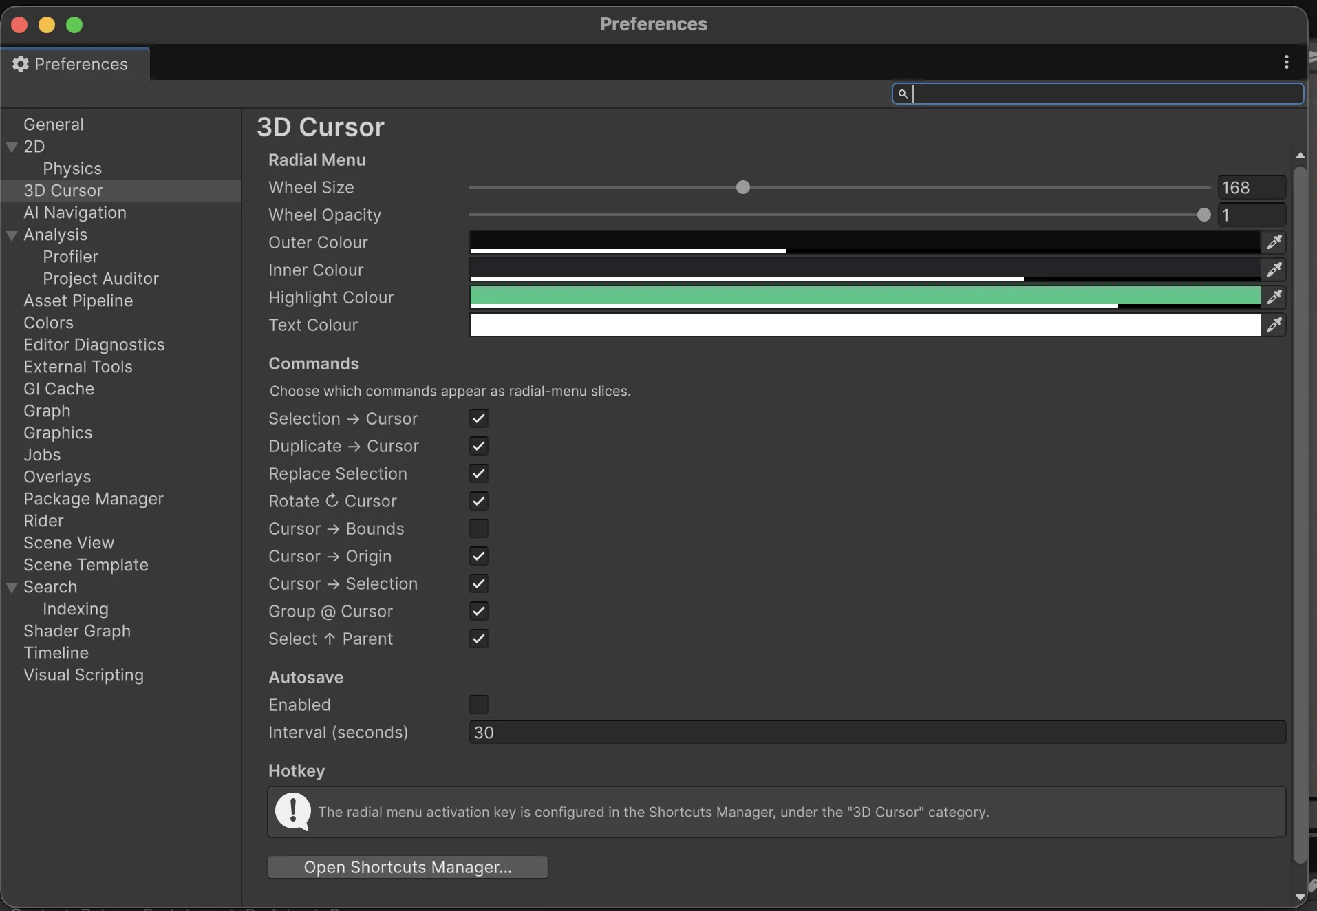Uncheck the Replace Selection command
Screen dimensions: 1317x911
(479, 473)
